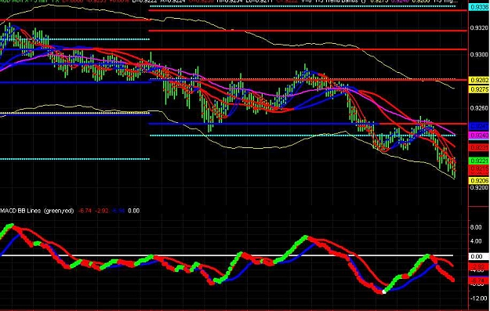Click the yellow 0.9282 price marker
Screen dimensions: 490x311
479,80
